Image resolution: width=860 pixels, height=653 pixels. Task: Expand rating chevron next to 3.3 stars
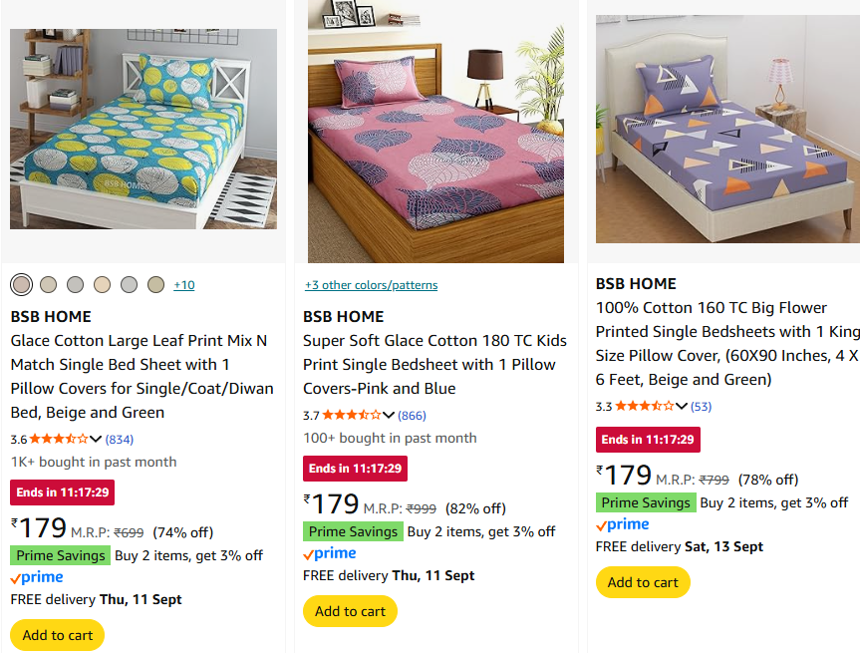pos(682,406)
